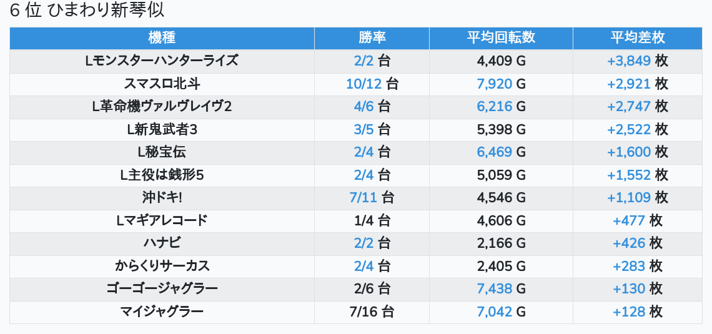Select the Lマギアレコード machine name
This screenshot has height=334, width=712.
[x=162, y=220]
